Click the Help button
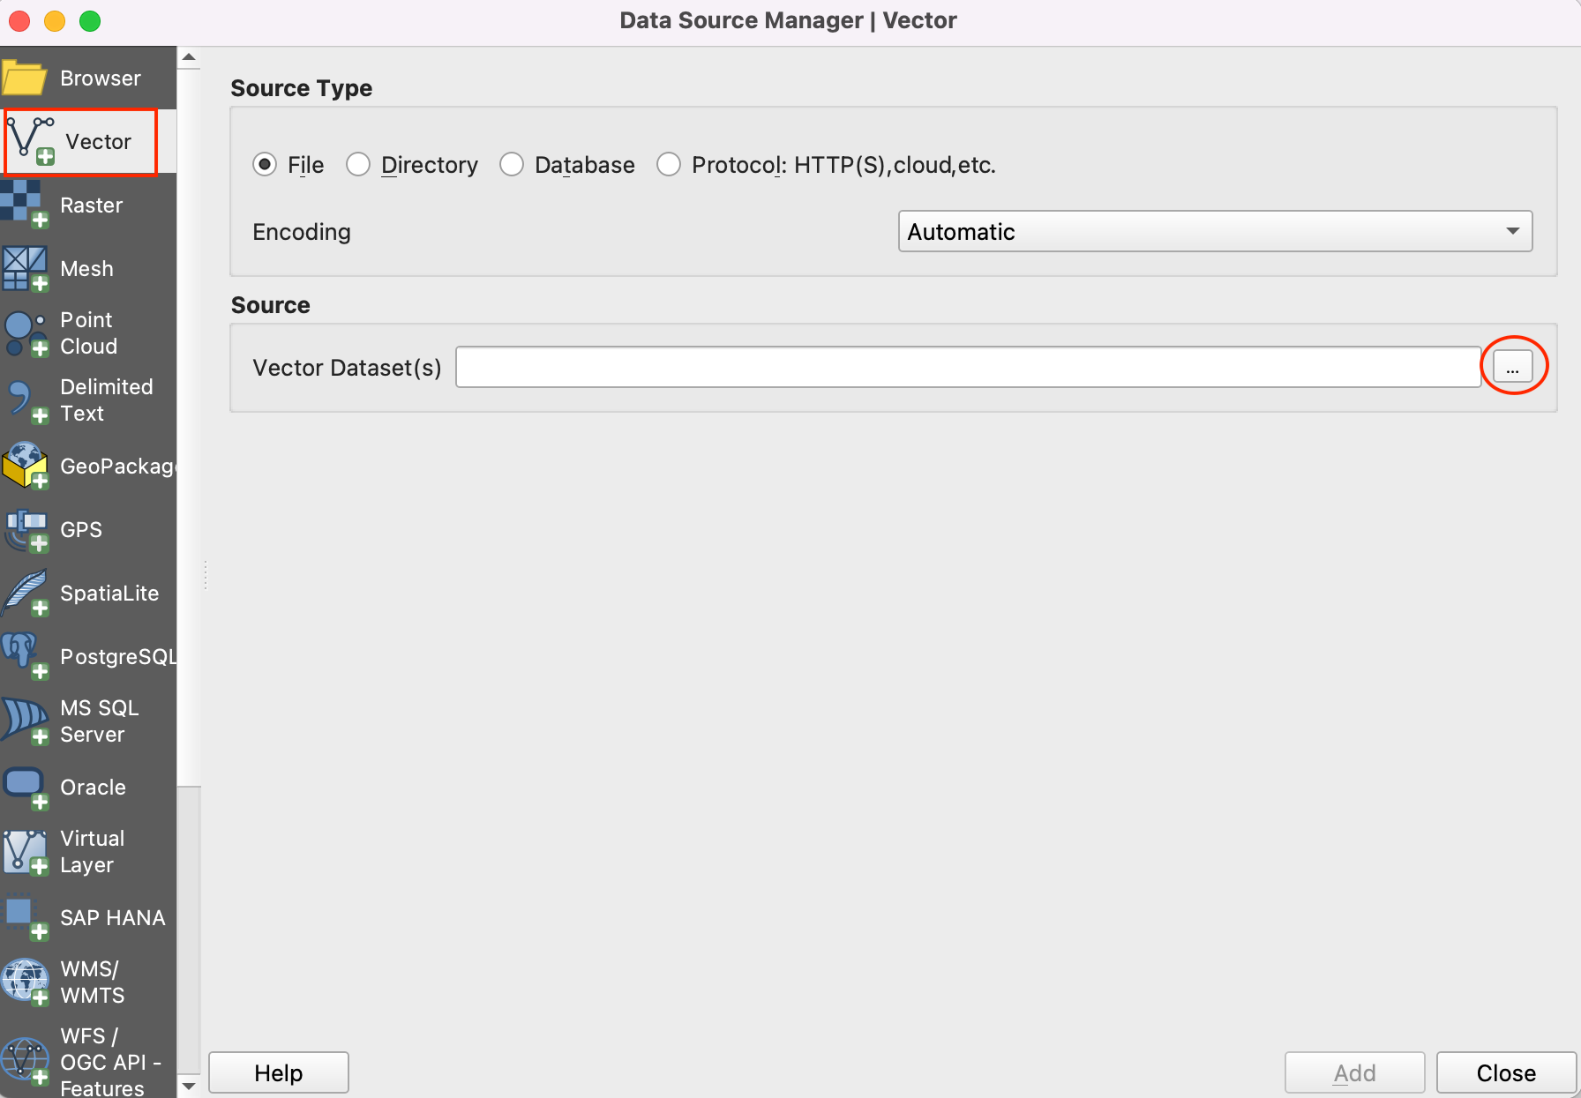Viewport: 1581px width, 1098px height. pyautogui.click(x=278, y=1072)
